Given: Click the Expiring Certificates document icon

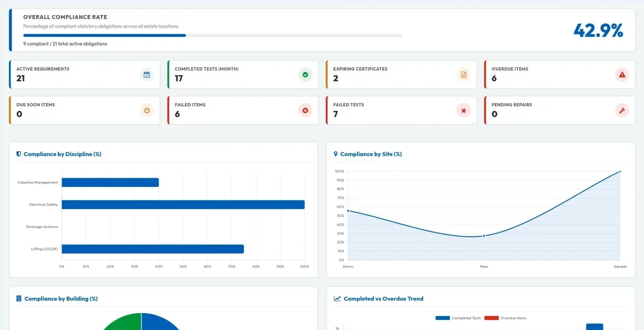Looking at the screenshot, I should (x=464, y=74).
